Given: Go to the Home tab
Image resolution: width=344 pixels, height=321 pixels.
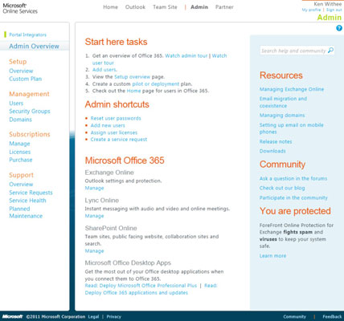Looking at the screenshot, I should 110,7.
